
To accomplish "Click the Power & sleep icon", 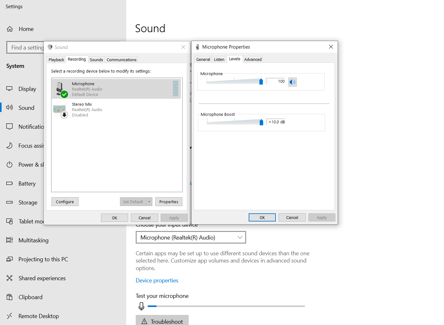I will [9, 164].
